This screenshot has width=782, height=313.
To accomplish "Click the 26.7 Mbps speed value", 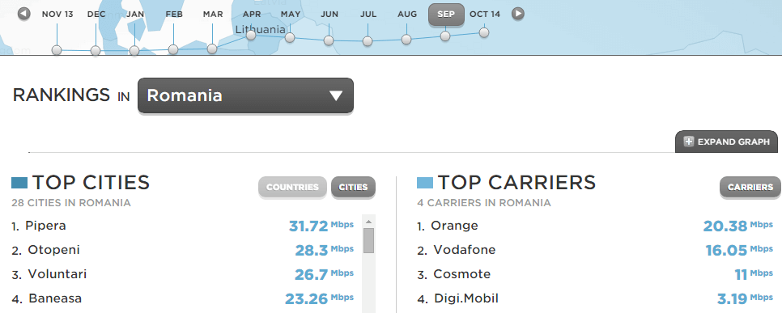I will pos(324,275).
